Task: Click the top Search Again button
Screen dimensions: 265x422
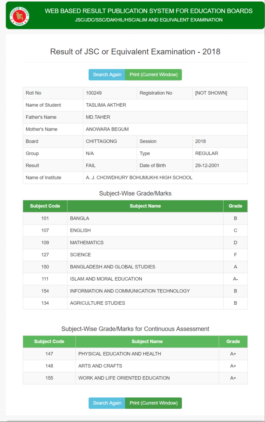Action: (107, 75)
